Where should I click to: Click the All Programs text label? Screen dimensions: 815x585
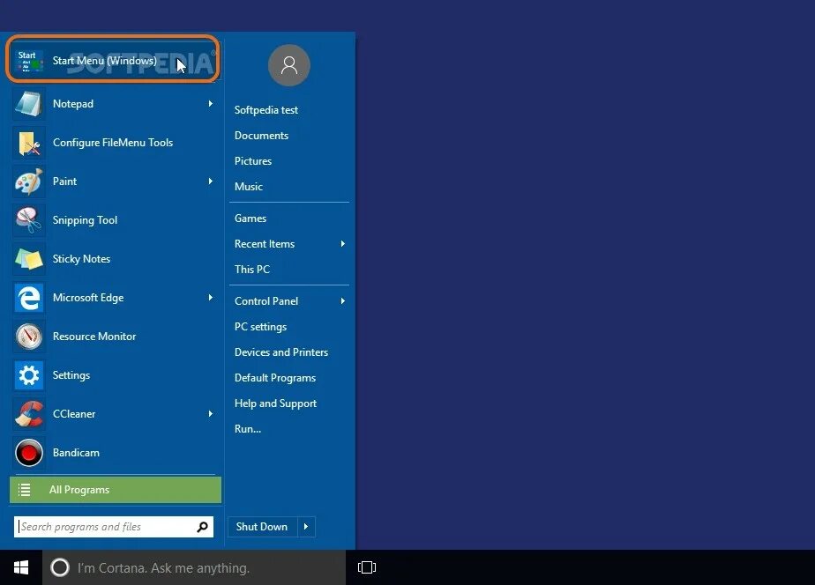tap(79, 490)
